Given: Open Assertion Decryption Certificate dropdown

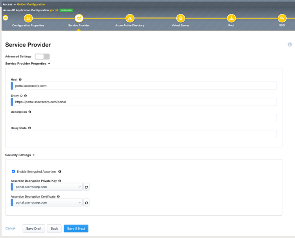Looking at the screenshot, I should pyautogui.click(x=47, y=203).
